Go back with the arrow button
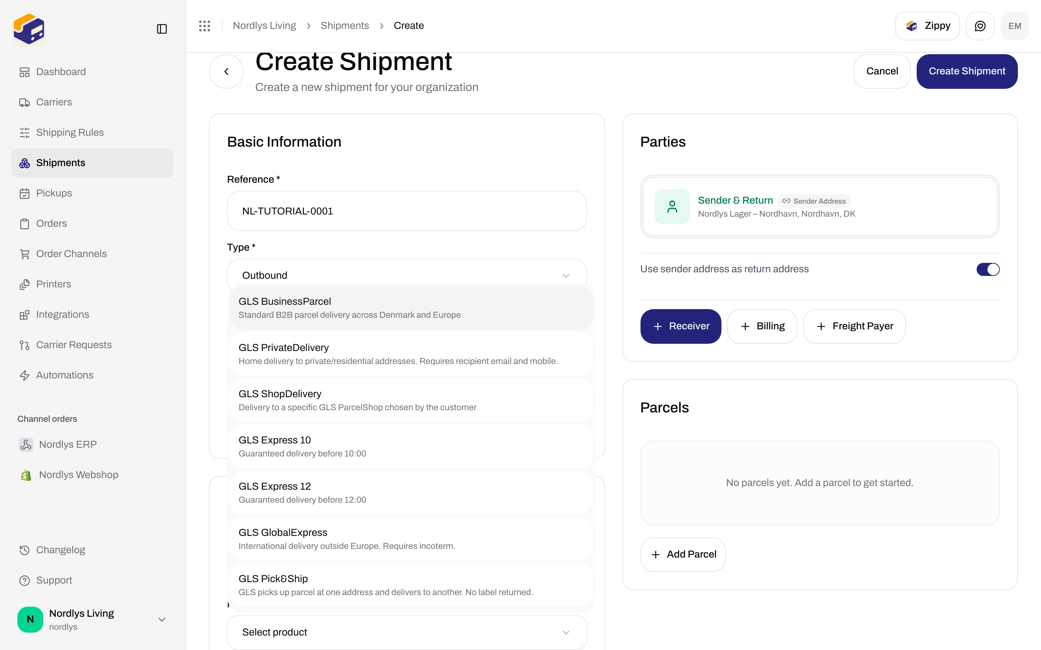Image resolution: width=1041 pixels, height=650 pixels. click(226, 71)
